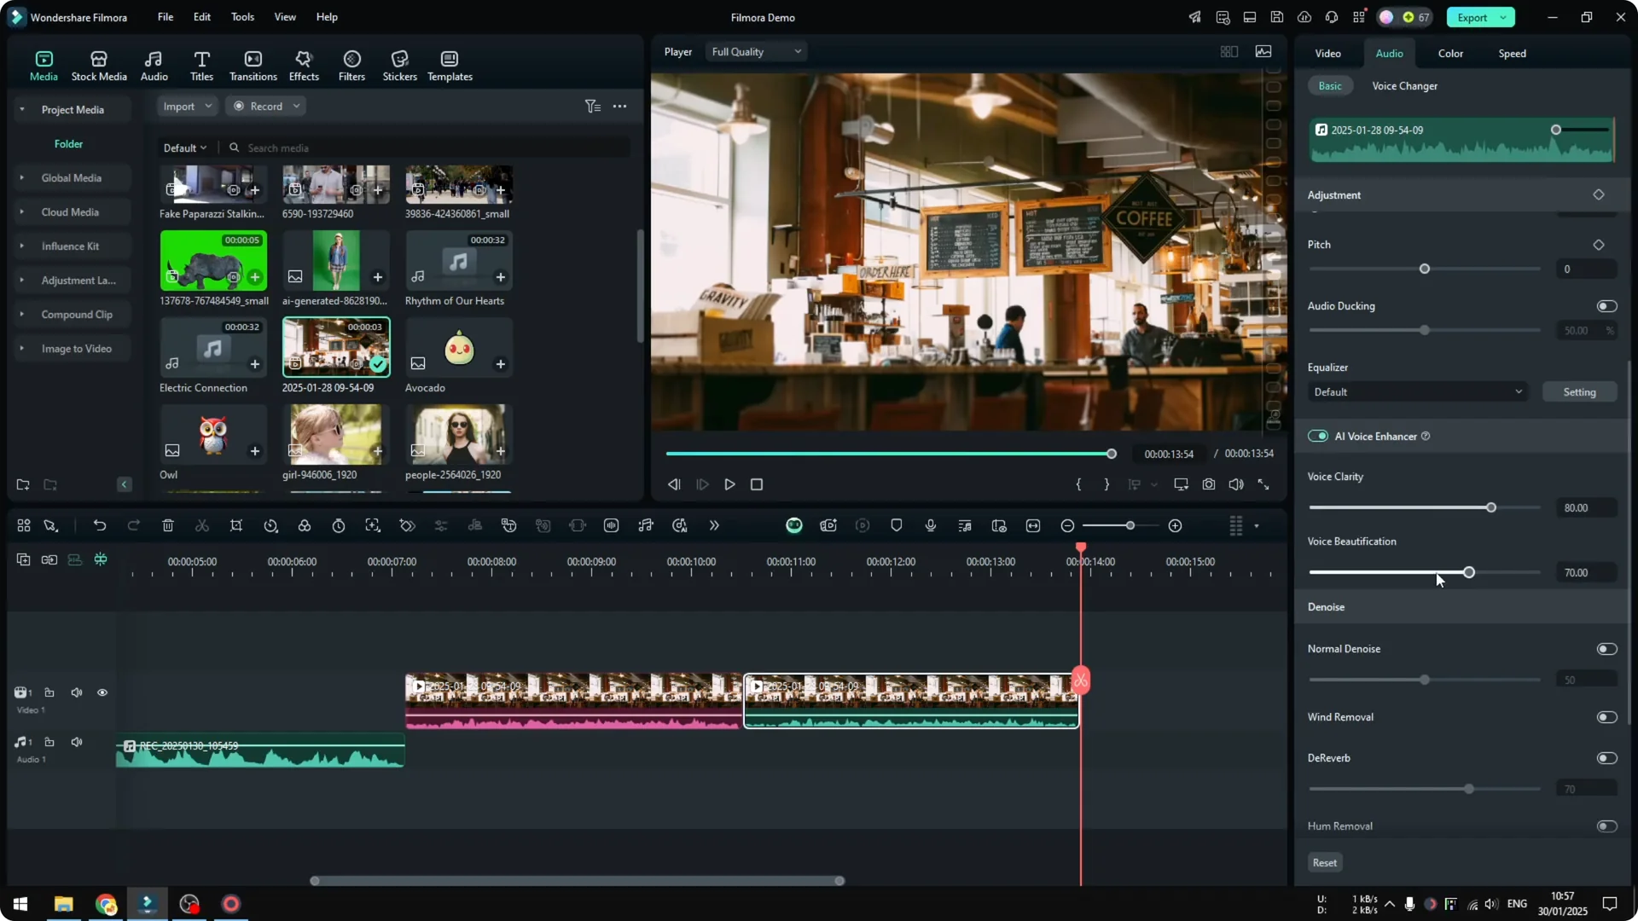Enable the Wind Removal switch
This screenshot has height=921, width=1638.
tap(1606, 717)
